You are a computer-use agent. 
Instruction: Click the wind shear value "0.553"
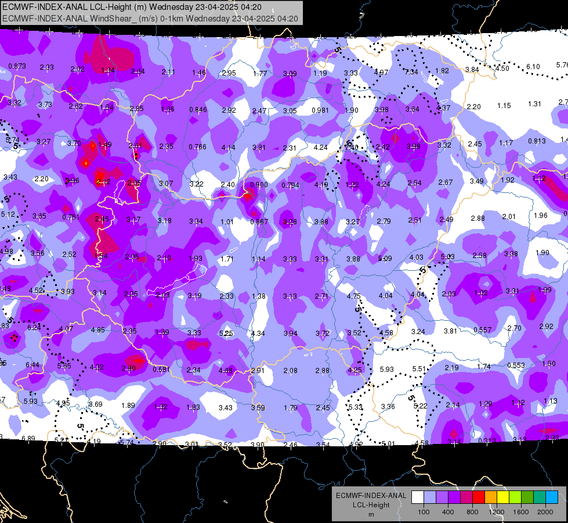(516, 365)
